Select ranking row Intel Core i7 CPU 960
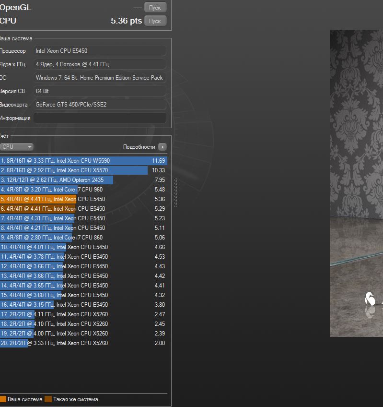The height and width of the screenshot is (407, 383). click(x=83, y=190)
